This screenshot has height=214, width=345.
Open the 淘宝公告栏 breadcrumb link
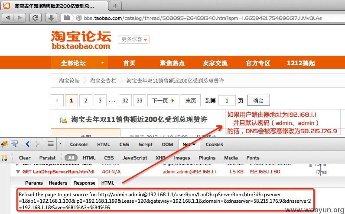[x=103, y=81]
